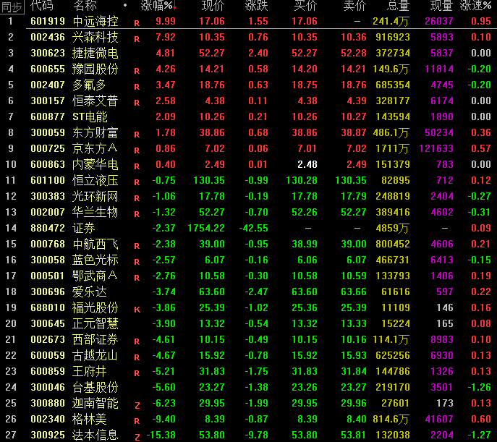Select stock name 华兰生物

click(x=95, y=212)
